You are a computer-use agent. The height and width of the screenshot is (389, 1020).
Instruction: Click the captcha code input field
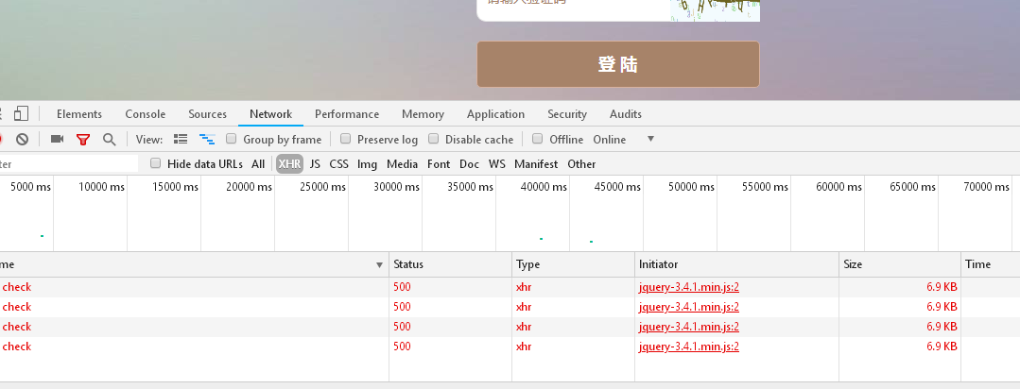coord(574,9)
